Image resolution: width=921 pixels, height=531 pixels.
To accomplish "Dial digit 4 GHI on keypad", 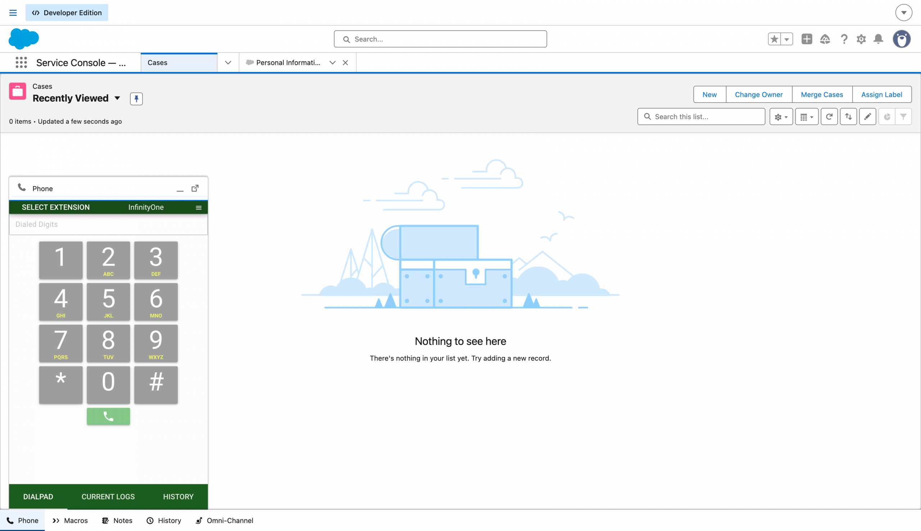I will click(60, 301).
